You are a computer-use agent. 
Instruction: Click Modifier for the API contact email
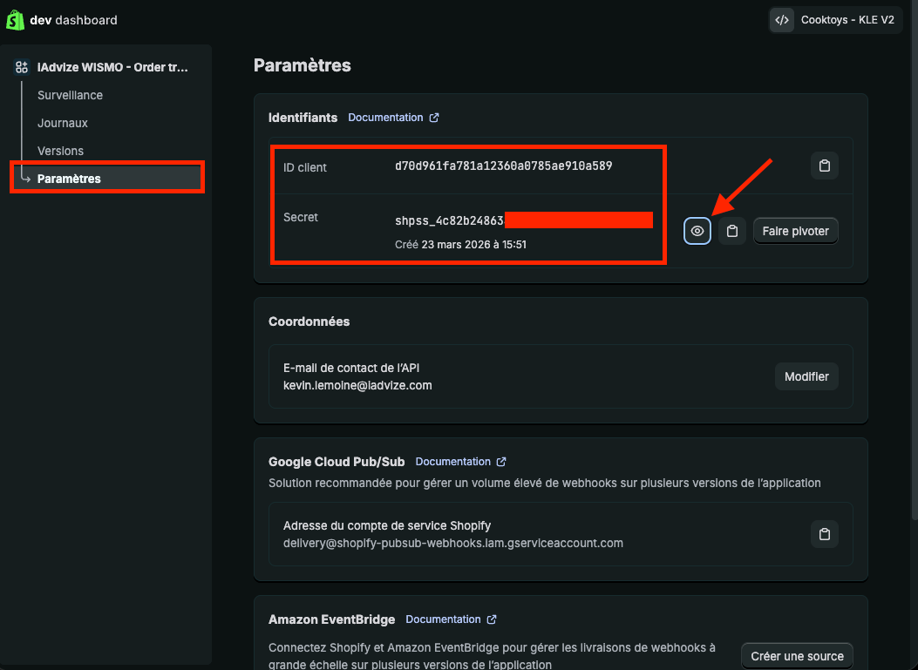tap(806, 376)
